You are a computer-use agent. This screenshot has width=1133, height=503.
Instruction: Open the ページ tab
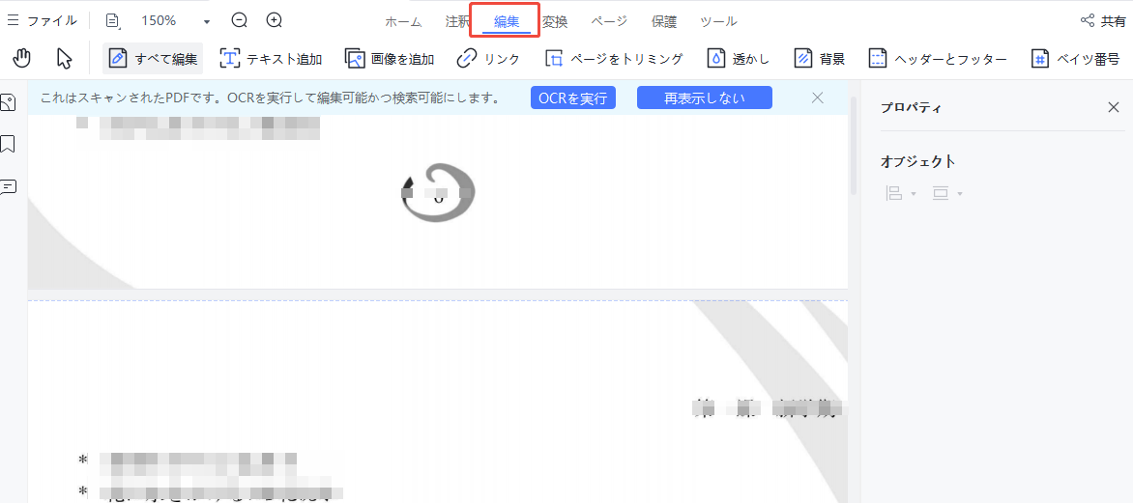[x=609, y=21]
